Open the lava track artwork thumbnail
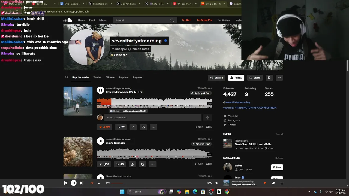 click(x=78, y=101)
